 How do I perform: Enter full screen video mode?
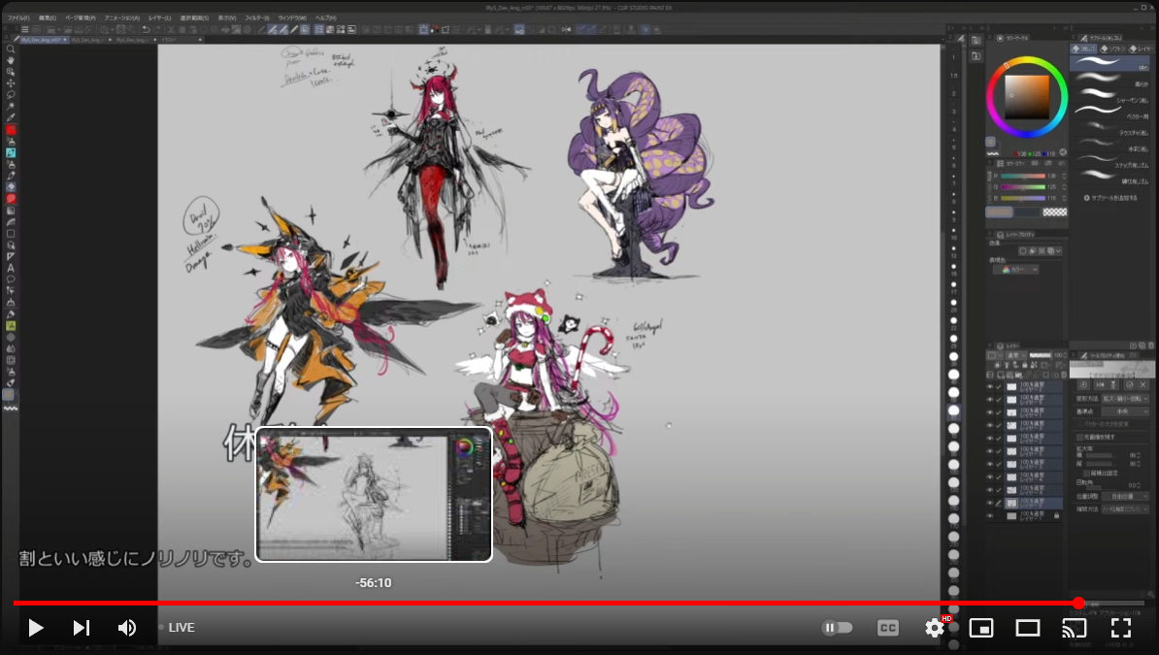[1120, 628]
